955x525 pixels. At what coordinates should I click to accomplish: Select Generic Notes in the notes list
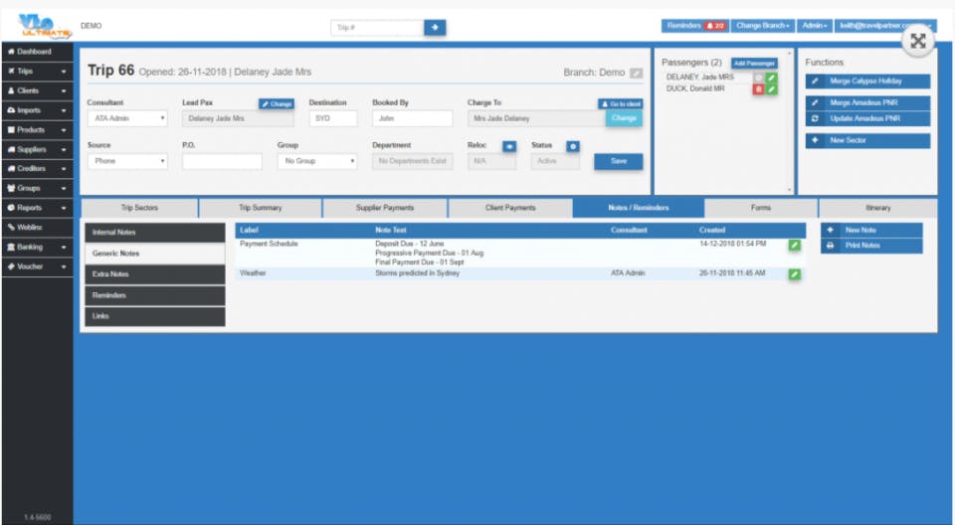(x=155, y=254)
